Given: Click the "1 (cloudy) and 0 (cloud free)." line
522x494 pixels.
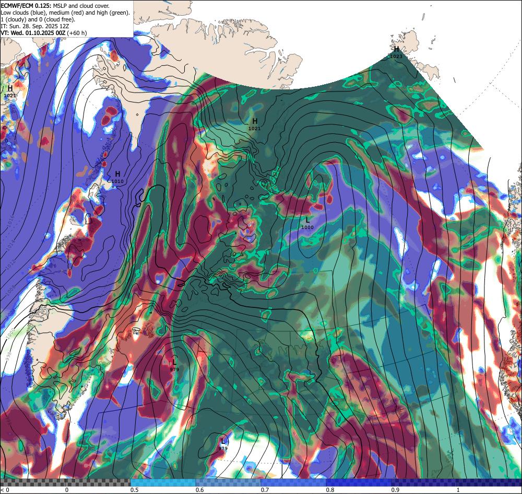Looking at the screenshot, I should coord(38,19).
